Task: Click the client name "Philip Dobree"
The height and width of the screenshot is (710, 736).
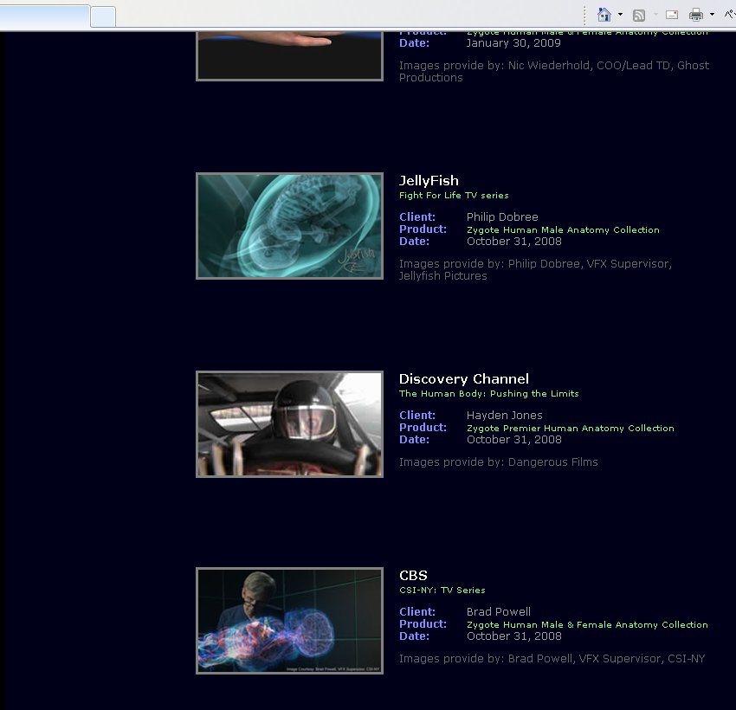Action: pos(502,216)
